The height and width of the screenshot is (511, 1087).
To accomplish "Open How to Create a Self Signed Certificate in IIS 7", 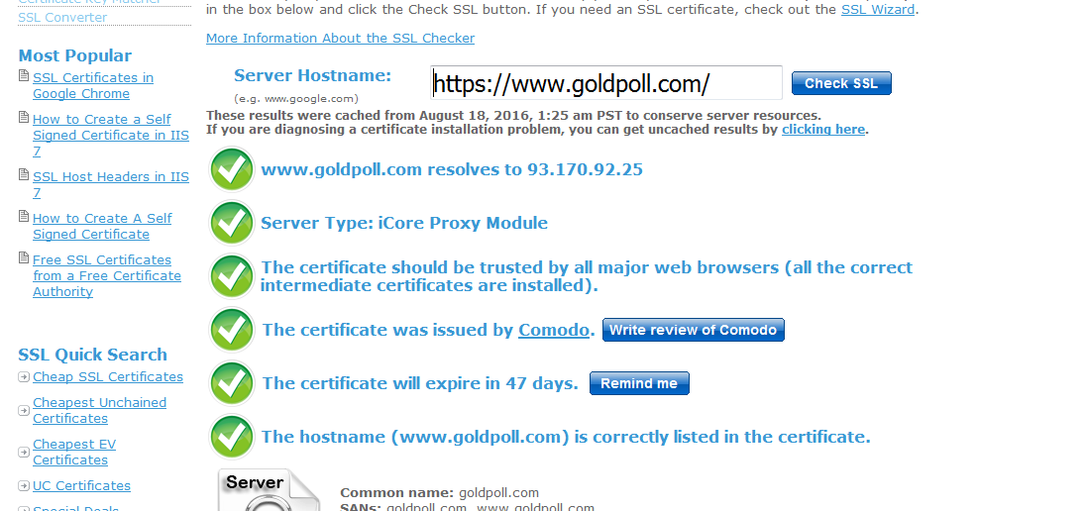I will [x=110, y=135].
